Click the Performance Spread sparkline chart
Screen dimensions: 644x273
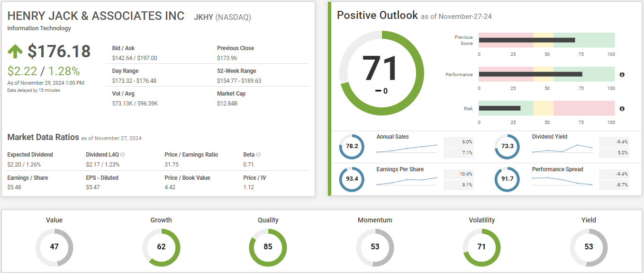[x=562, y=181]
